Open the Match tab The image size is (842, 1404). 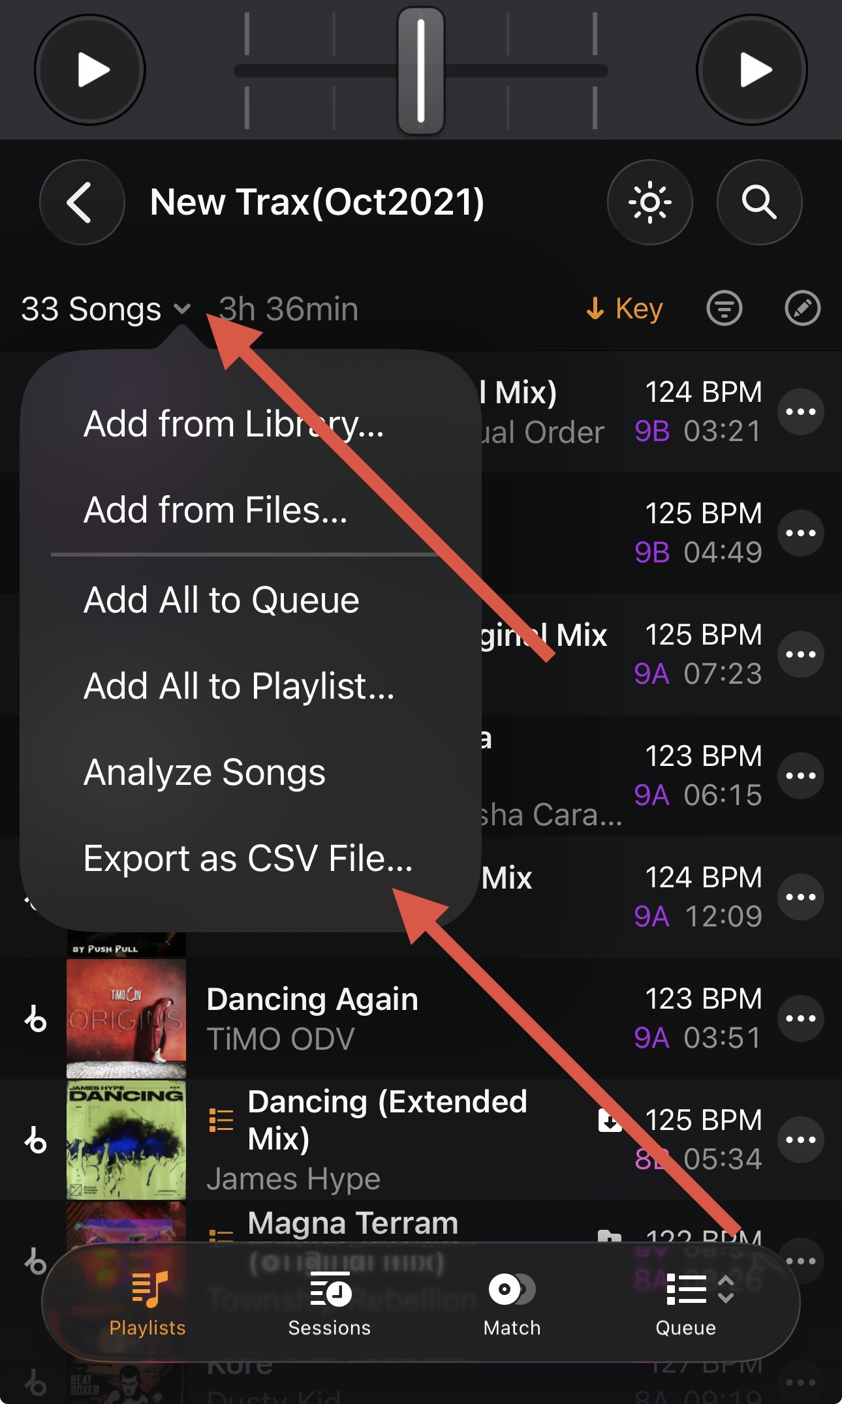pos(512,1302)
